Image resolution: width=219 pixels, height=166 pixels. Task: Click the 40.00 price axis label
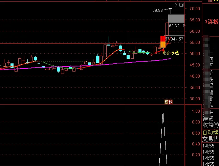click(195, 76)
